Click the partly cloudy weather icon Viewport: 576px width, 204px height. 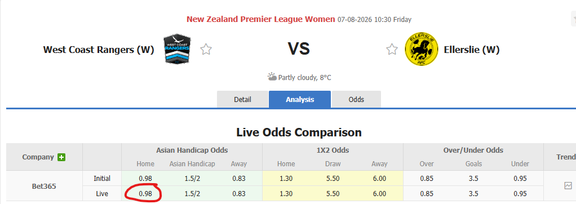[x=272, y=77]
